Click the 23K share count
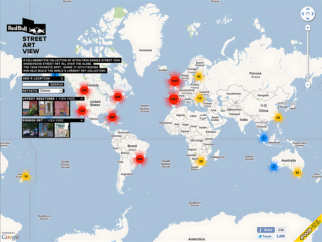Image resolution: width=322 pixels, height=242 pixels. coord(281,230)
